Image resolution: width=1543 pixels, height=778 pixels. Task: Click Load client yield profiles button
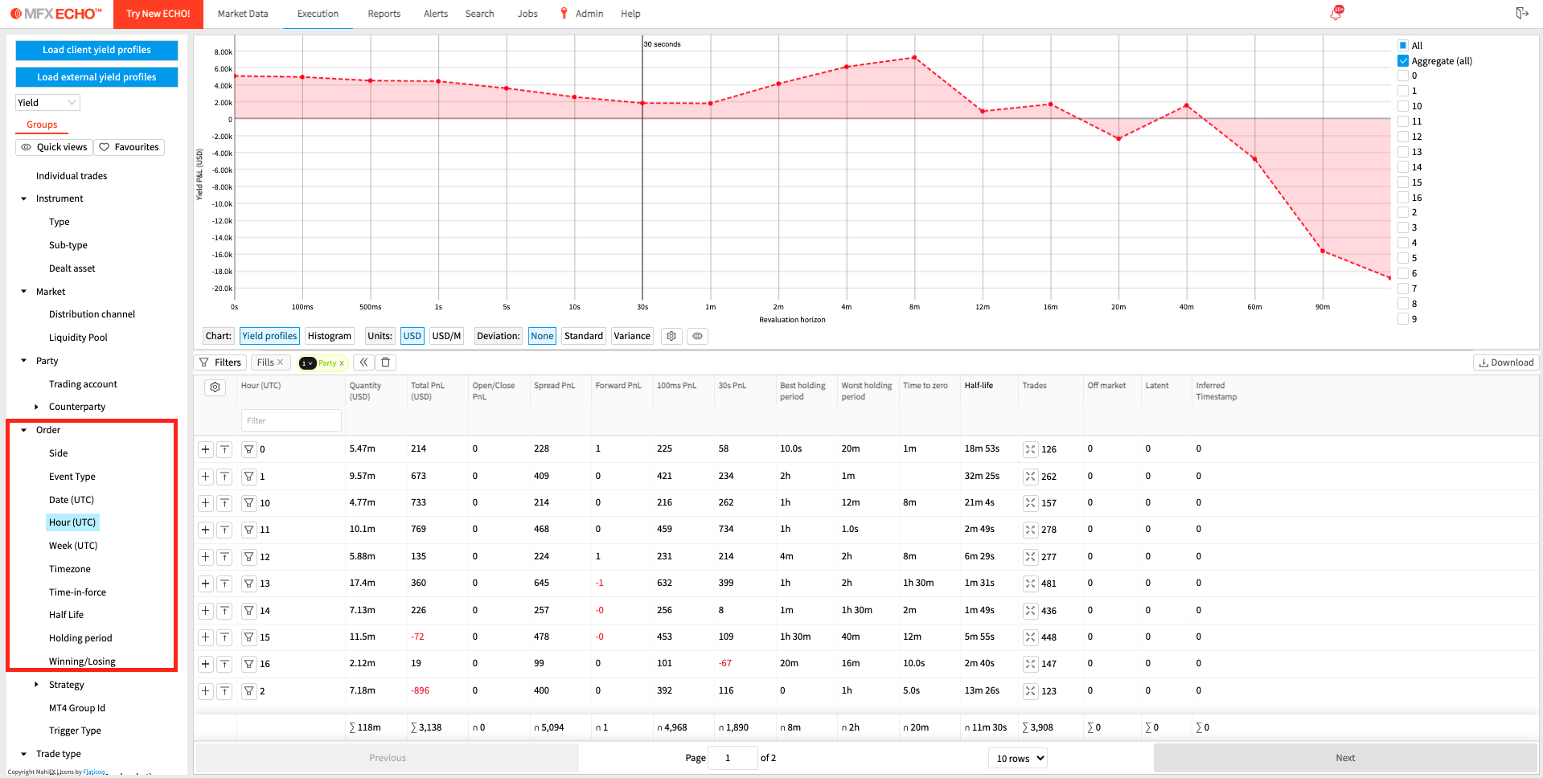pyautogui.click(x=96, y=50)
